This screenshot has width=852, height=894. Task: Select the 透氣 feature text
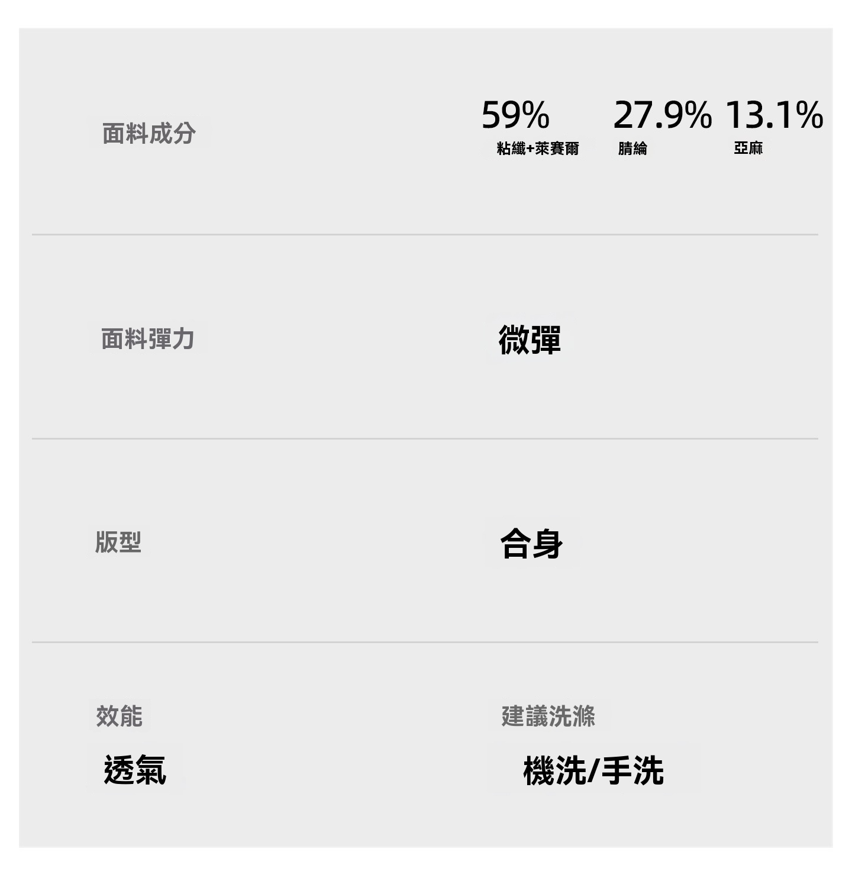pyautogui.click(x=135, y=770)
